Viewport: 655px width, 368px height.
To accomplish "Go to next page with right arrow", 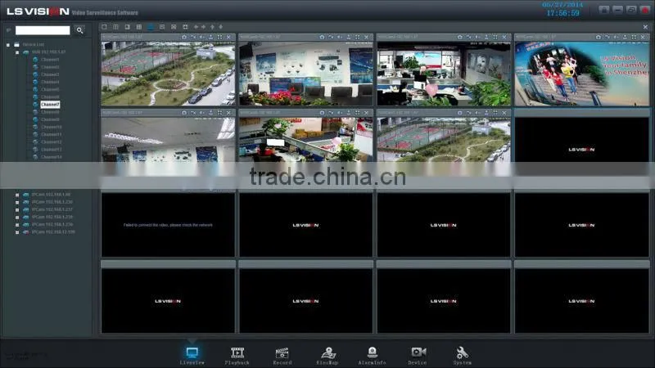I will coord(203,27).
